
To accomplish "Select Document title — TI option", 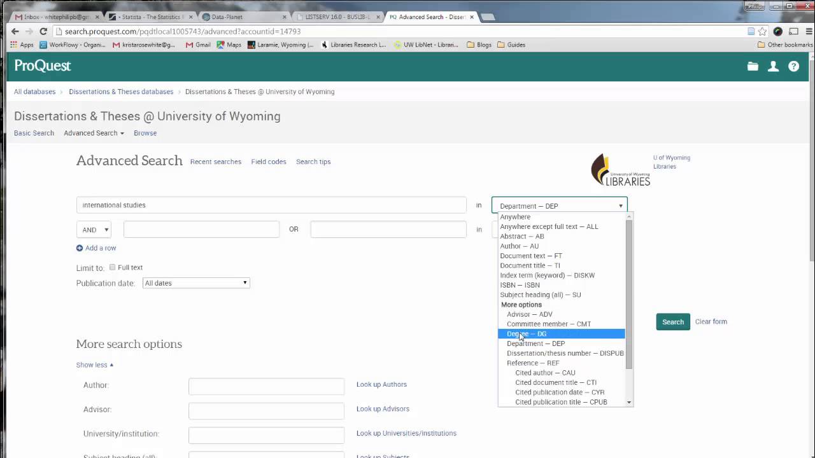I will click(x=561, y=266).
